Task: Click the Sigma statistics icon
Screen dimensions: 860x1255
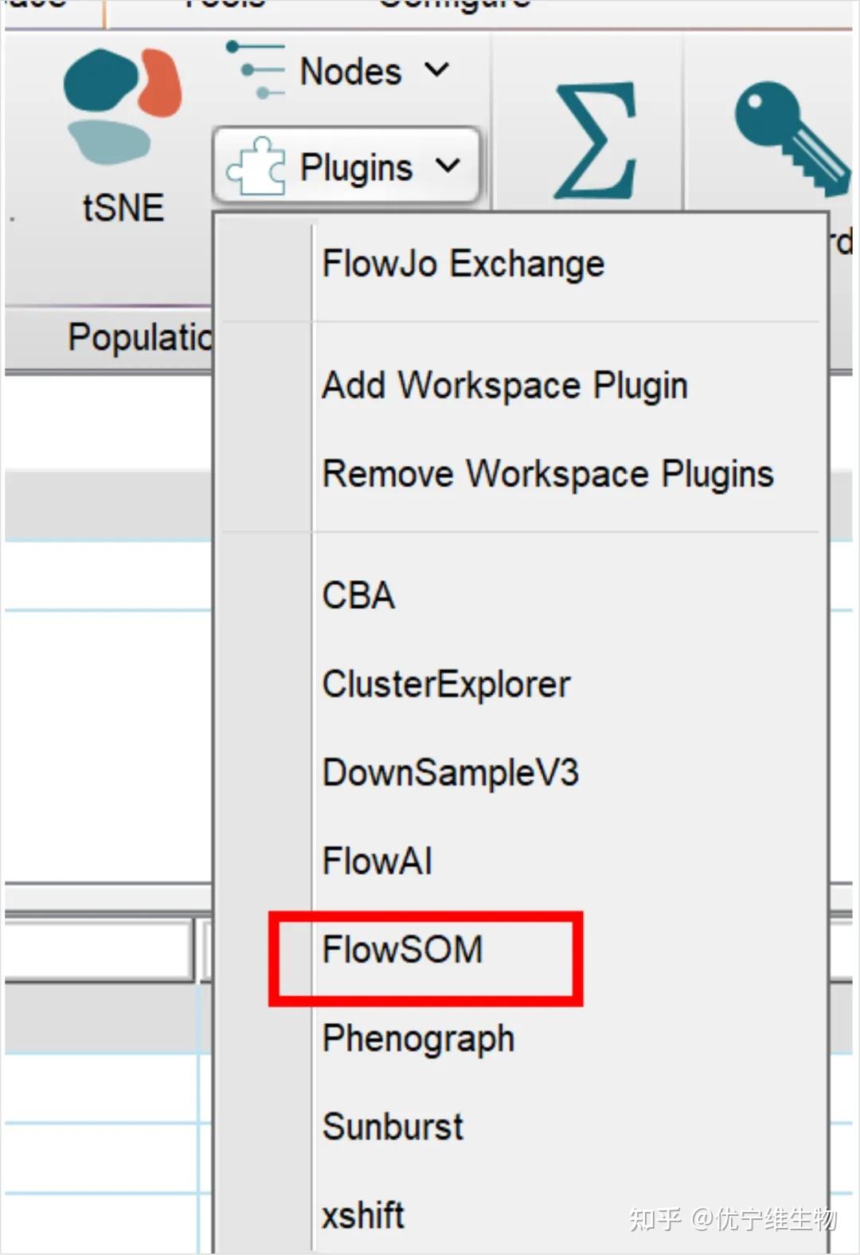Action: [x=596, y=140]
